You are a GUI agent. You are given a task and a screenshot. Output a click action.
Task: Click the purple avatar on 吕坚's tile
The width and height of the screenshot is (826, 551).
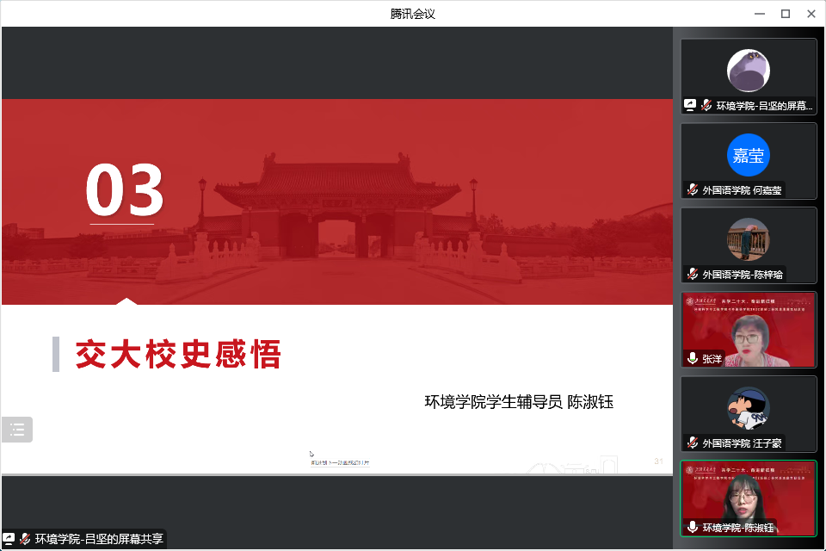tap(748, 70)
